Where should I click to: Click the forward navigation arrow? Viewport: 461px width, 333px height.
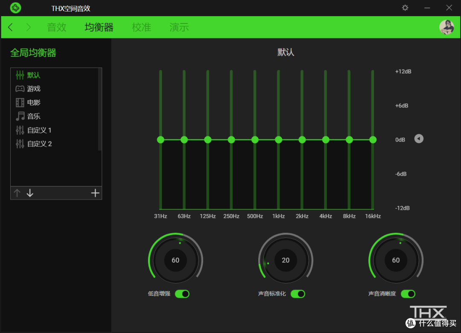tap(29, 27)
